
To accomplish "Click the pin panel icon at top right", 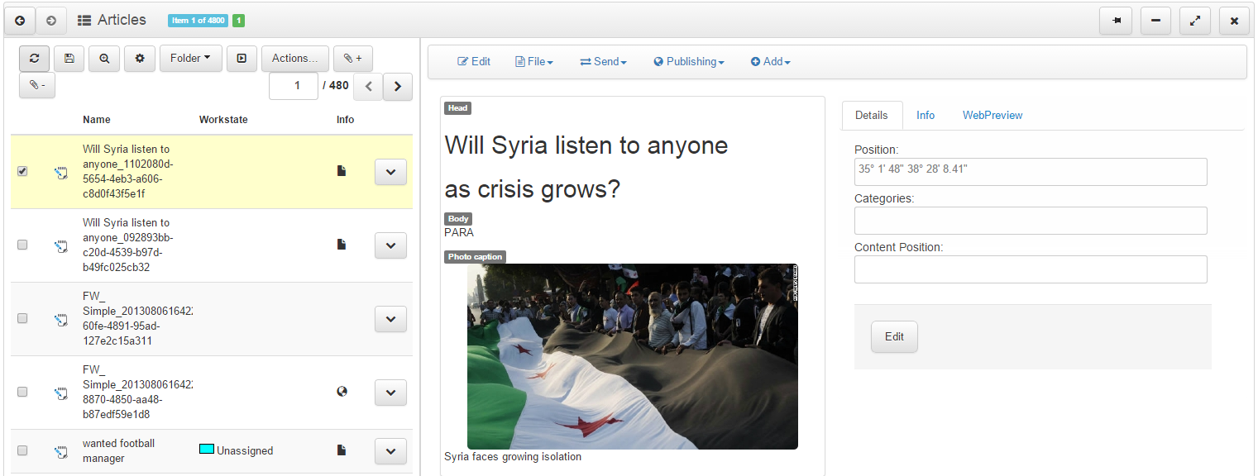I will tap(1116, 21).
